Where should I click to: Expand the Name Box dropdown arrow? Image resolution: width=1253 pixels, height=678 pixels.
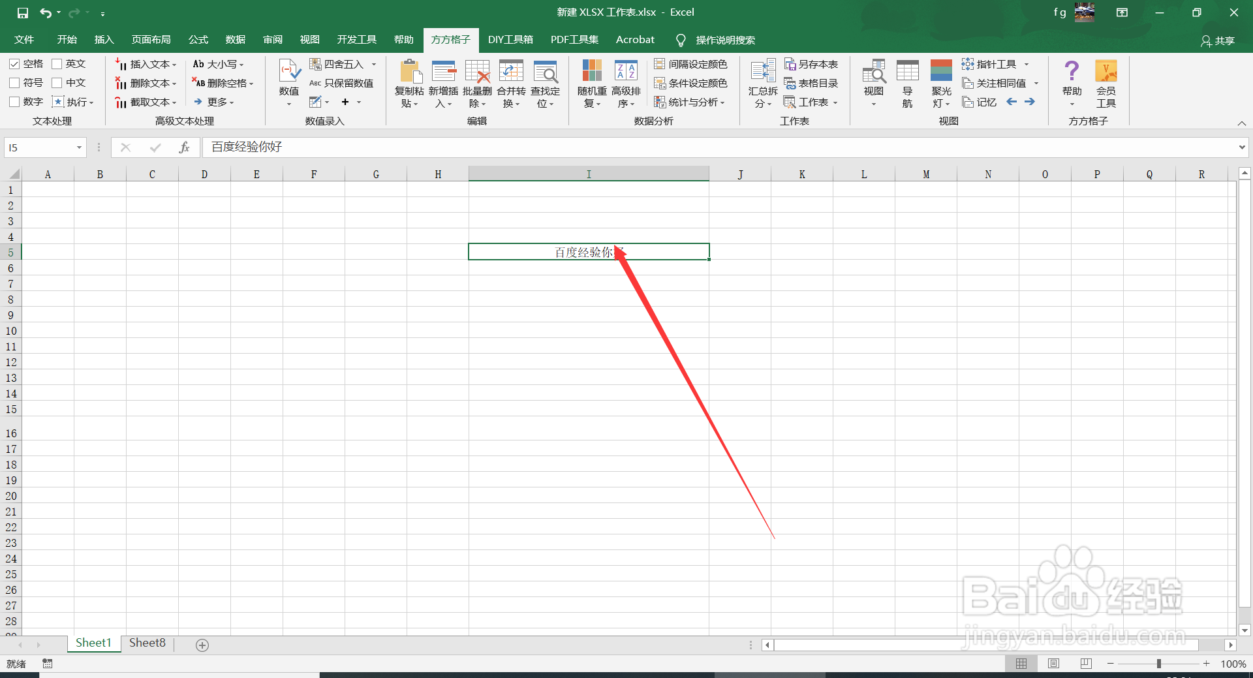(x=79, y=147)
